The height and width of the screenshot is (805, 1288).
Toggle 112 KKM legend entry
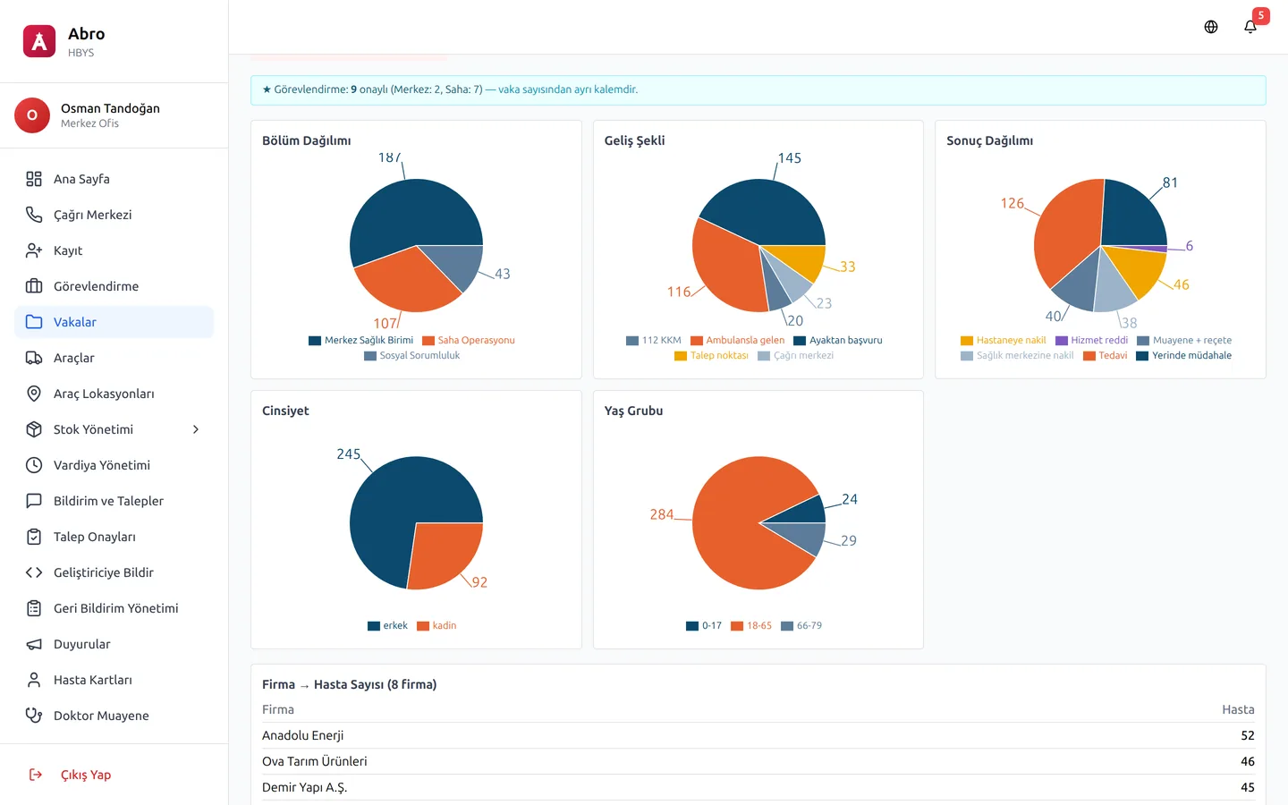(653, 341)
